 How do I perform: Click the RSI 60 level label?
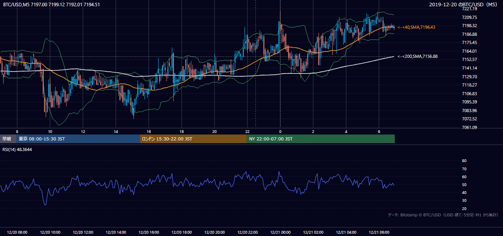(x=464, y=177)
